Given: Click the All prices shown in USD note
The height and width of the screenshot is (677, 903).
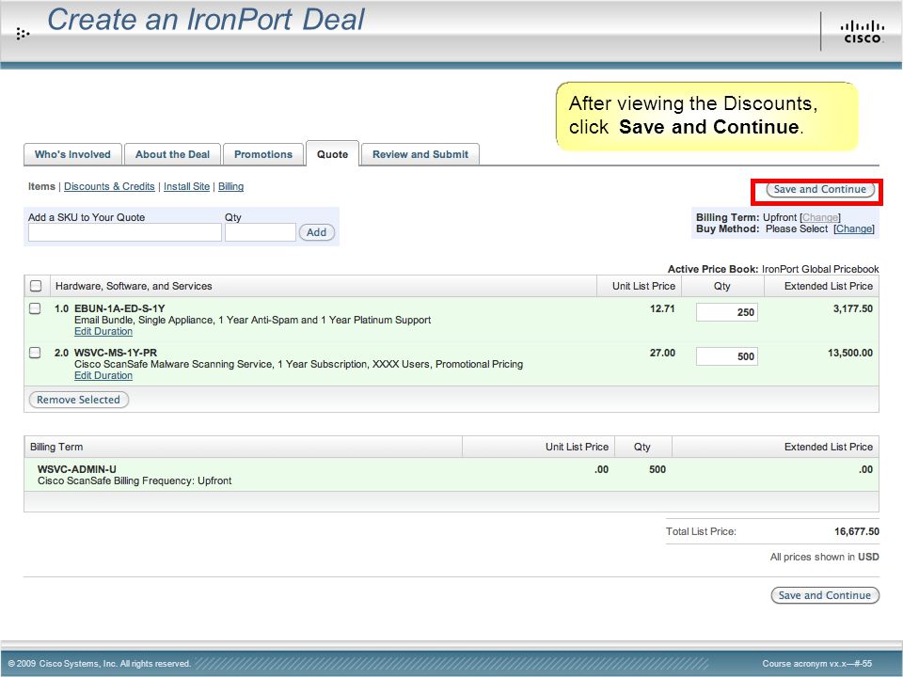Looking at the screenshot, I should 825,557.
